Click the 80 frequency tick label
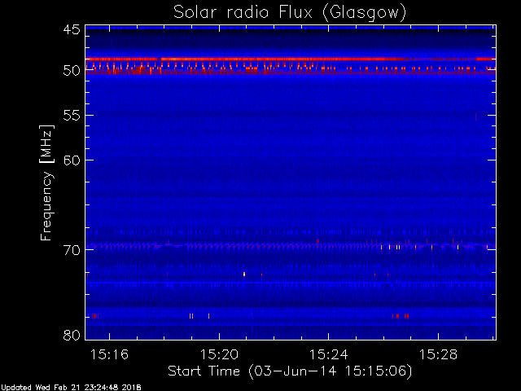521x391 pixels. (x=72, y=335)
